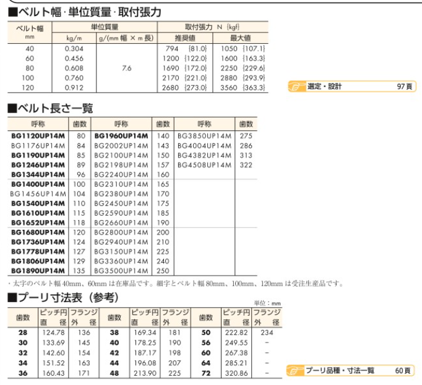Click the 7.6 unit mass value cell
Screen dimensions: 422x385
(x=127, y=68)
